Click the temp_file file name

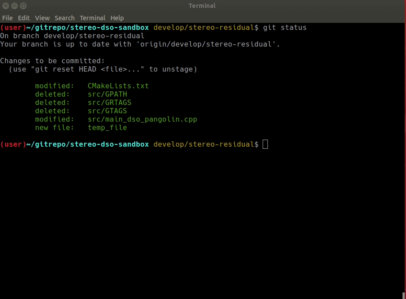click(107, 128)
